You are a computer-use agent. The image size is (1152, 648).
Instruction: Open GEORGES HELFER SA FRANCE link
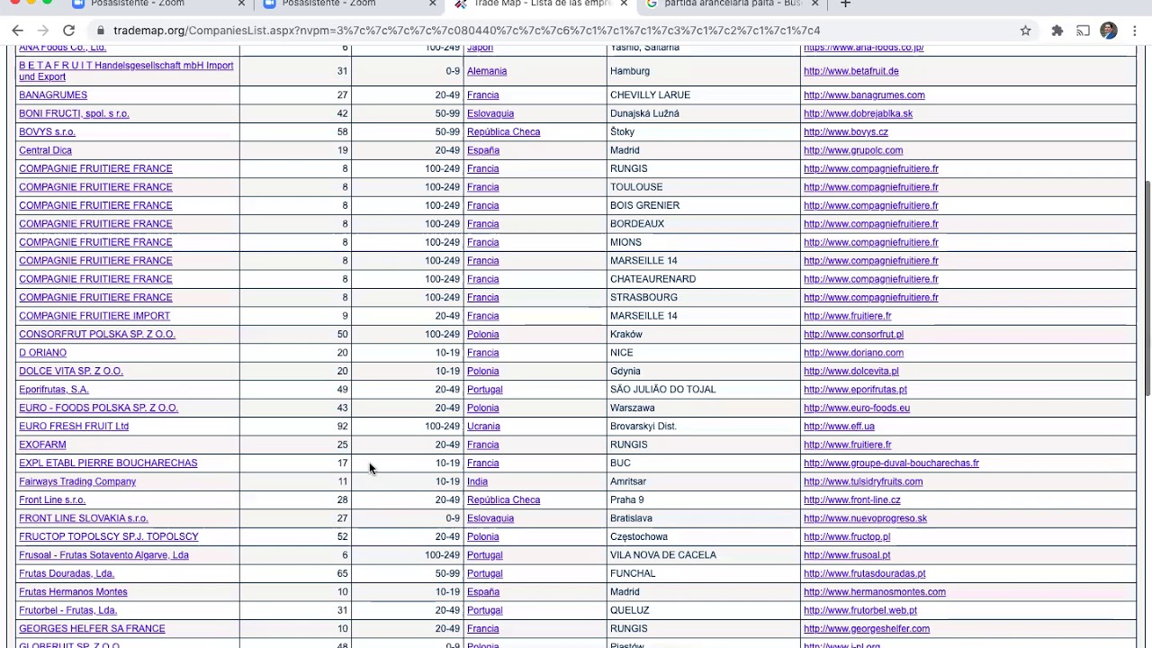click(92, 629)
